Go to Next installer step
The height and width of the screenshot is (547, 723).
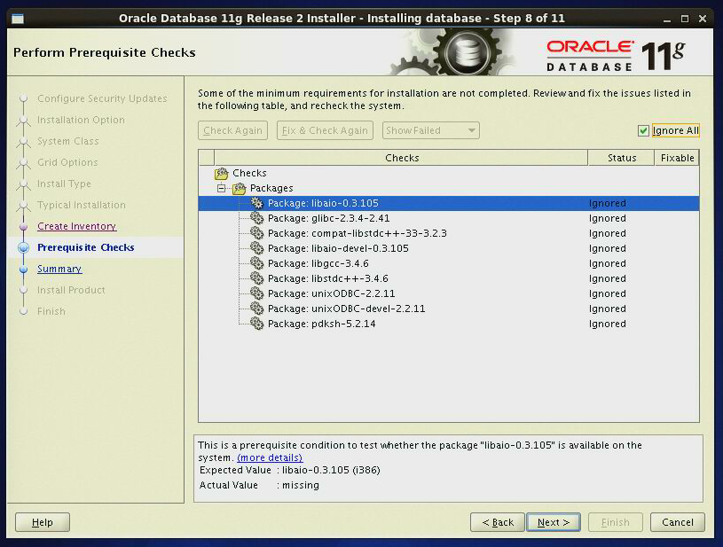[554, 522]
